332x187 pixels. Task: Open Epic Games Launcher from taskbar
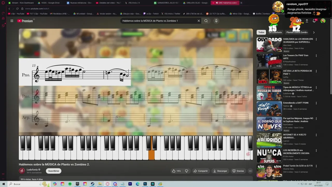pos(78,184)
